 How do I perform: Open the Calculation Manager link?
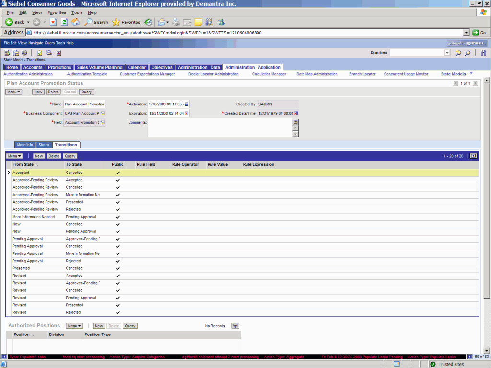[269, 74]
